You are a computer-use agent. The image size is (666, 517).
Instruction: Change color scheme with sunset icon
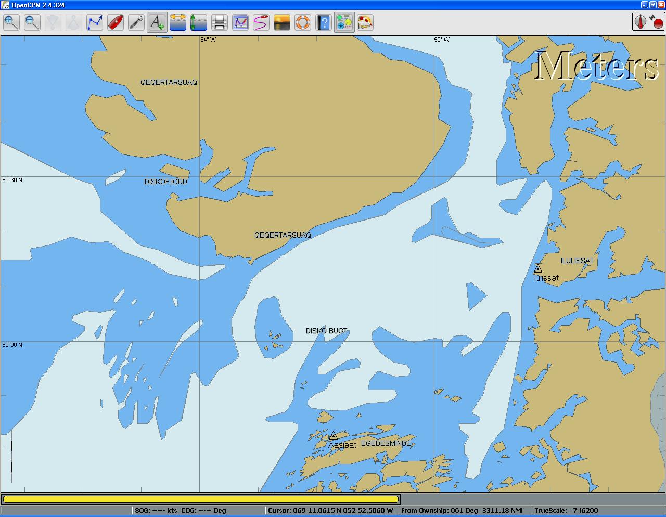coord(282,22)
